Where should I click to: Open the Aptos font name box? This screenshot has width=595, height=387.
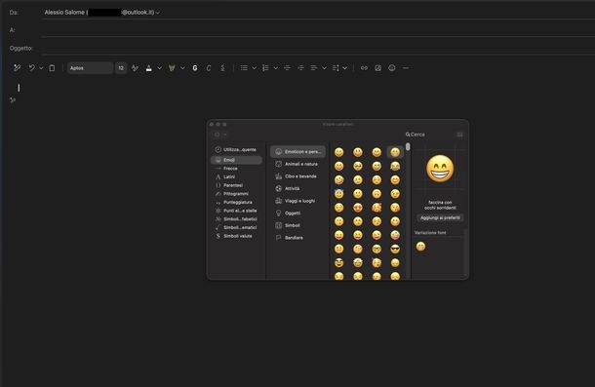(90, 68)
